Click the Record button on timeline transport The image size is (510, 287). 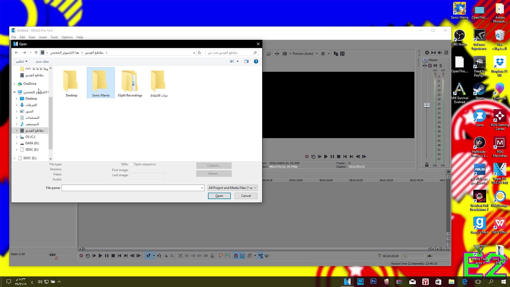pyautogui.click(x=81, y=256)
